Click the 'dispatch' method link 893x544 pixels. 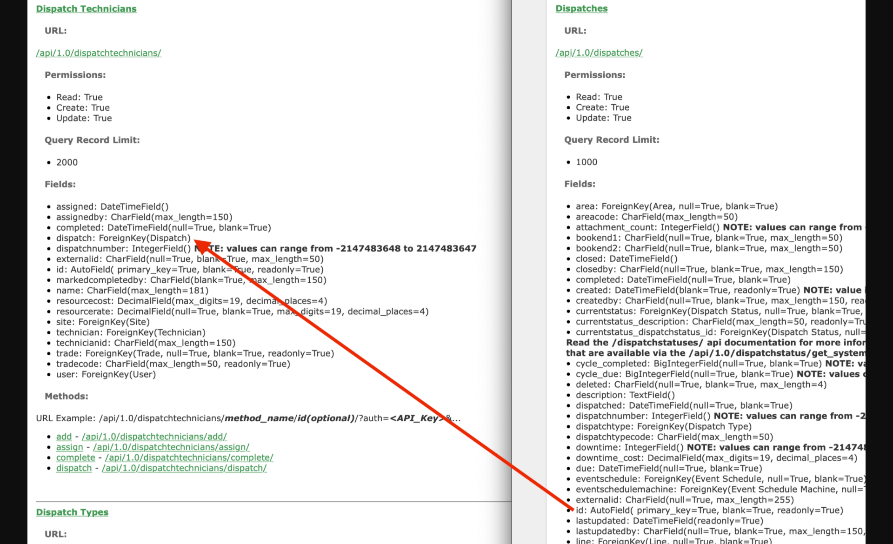74,468
